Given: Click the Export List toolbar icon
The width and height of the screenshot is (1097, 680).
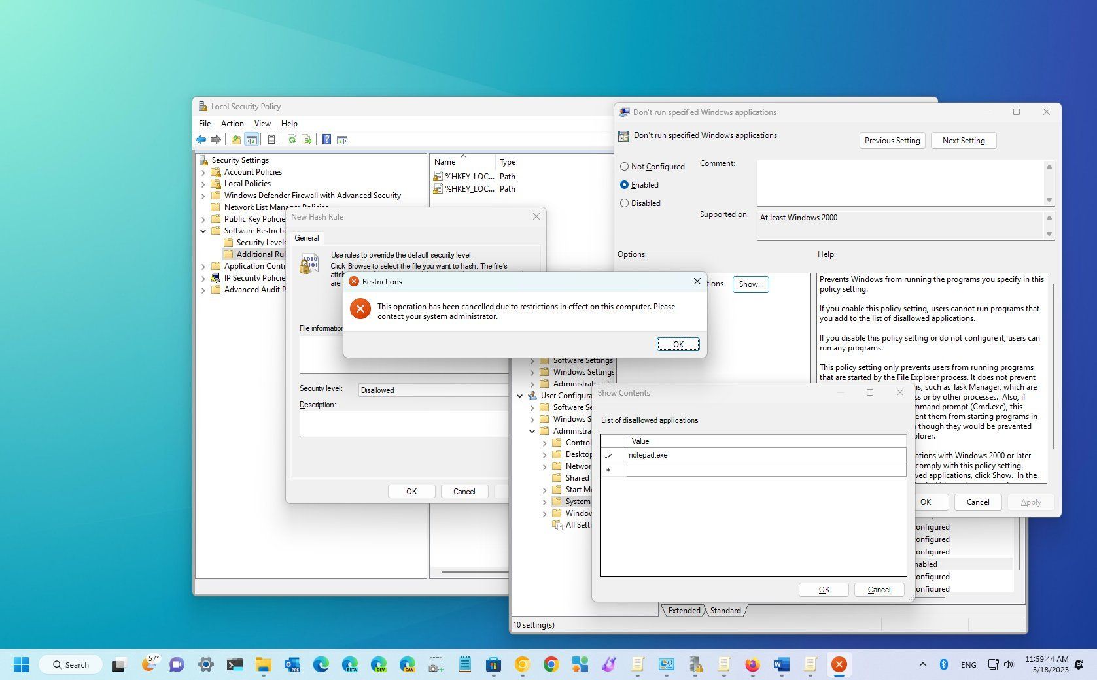Looking at the screenshot, I should [307, 139].
